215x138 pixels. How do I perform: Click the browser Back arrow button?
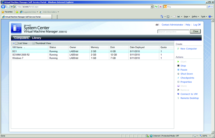3,6
